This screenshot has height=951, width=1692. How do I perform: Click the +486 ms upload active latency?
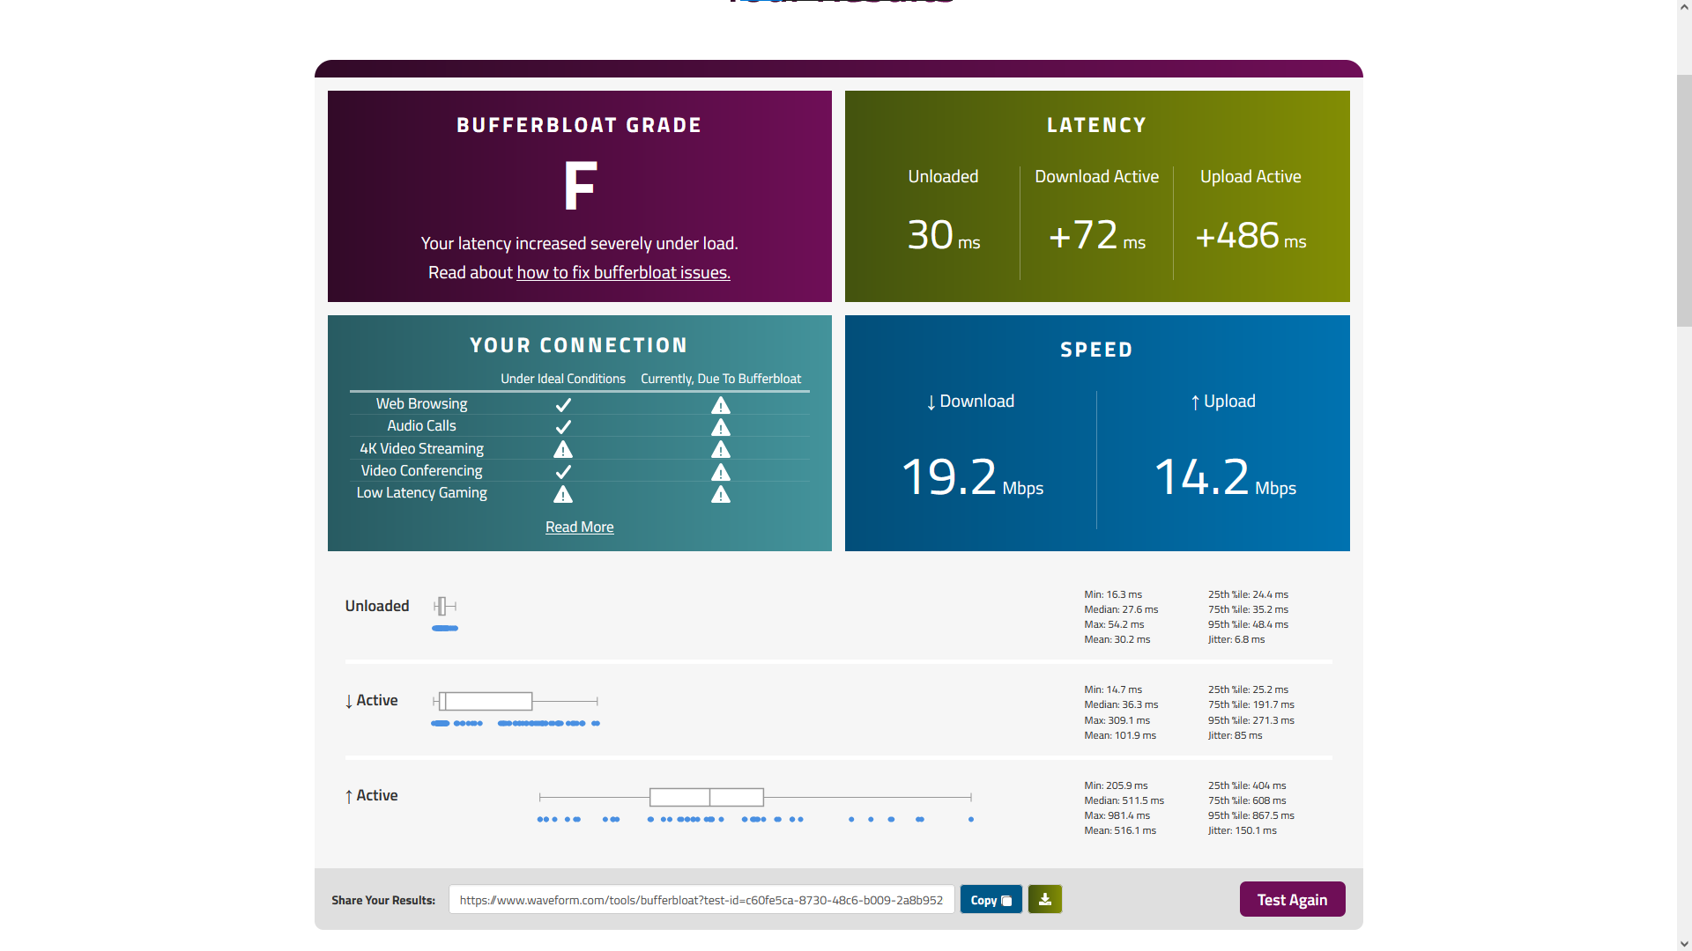pos(1250,235)
